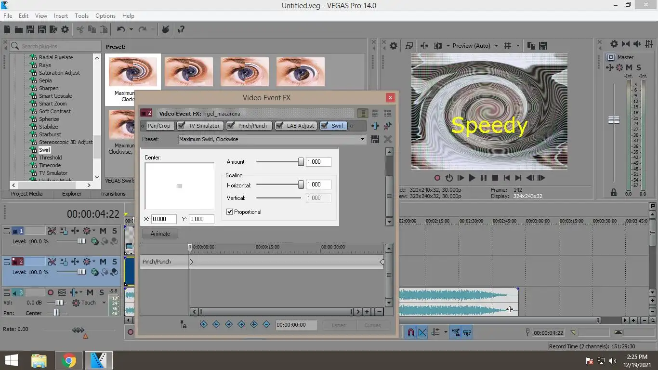The height and width of the screenshot is (370, 658).
Task: Click the Create Keyframe diamond plus button
Action: tap(254, 325)
